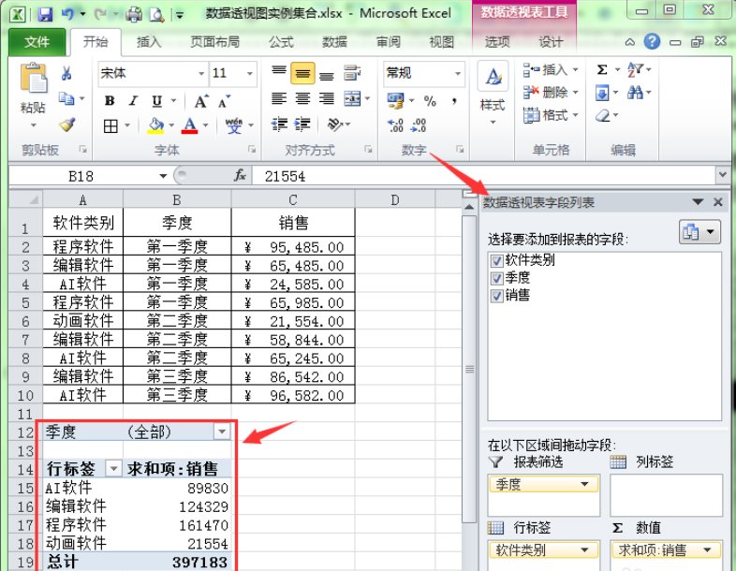Click the Print Preview icon
Screen dimensions: 736x571
(156, 15)
